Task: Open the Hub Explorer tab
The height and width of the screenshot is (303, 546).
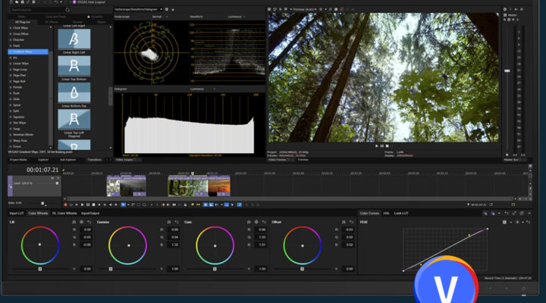Action: tap(68, 160)
